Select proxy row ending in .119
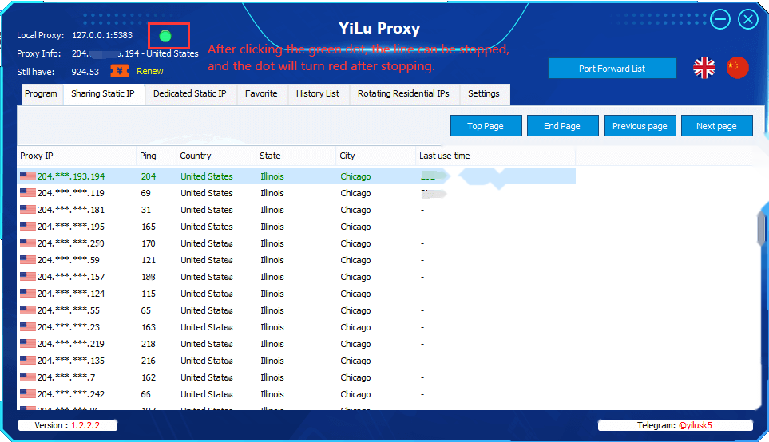Screen dimensions: 769x442 pyautogui.click(x=296, y=193)
